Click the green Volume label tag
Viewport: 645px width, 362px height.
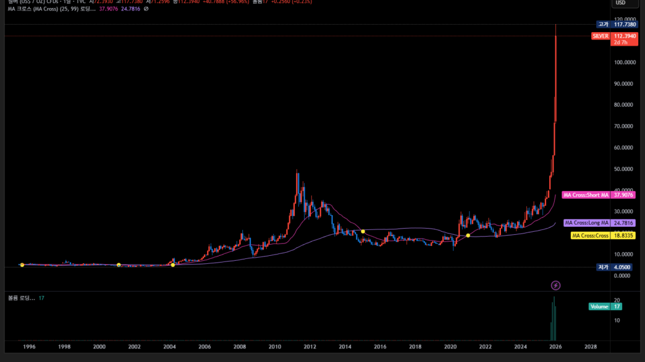[599, 306]
